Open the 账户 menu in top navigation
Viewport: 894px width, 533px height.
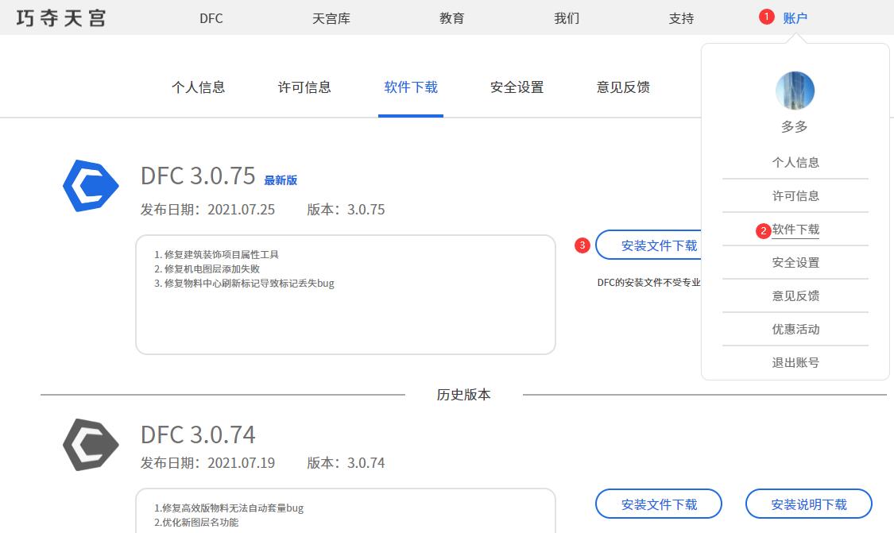(795, 18)
